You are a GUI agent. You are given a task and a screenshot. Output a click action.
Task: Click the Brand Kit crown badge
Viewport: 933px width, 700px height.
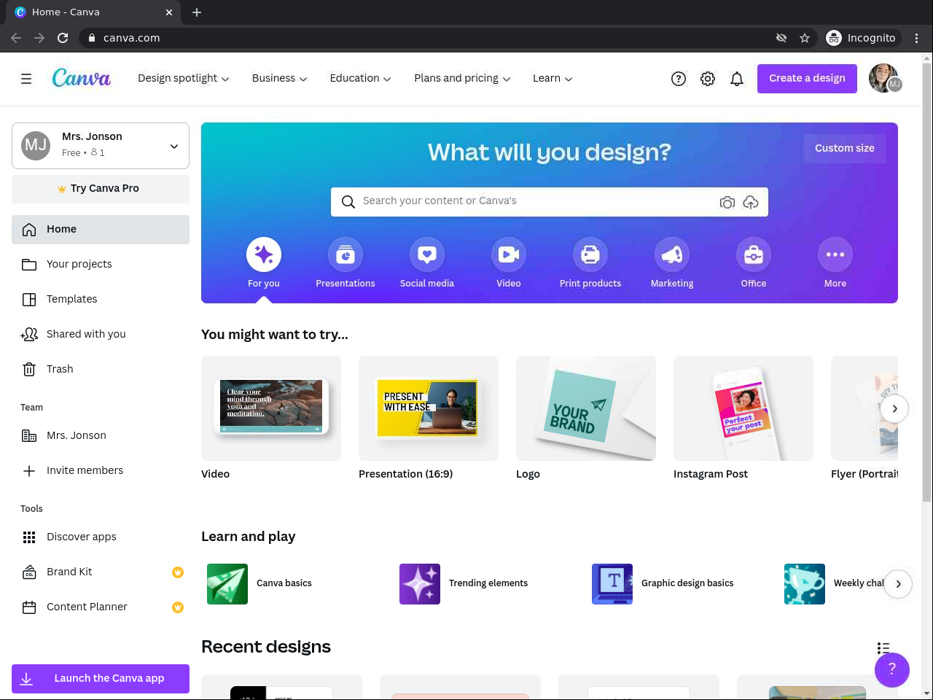(178, 572)
